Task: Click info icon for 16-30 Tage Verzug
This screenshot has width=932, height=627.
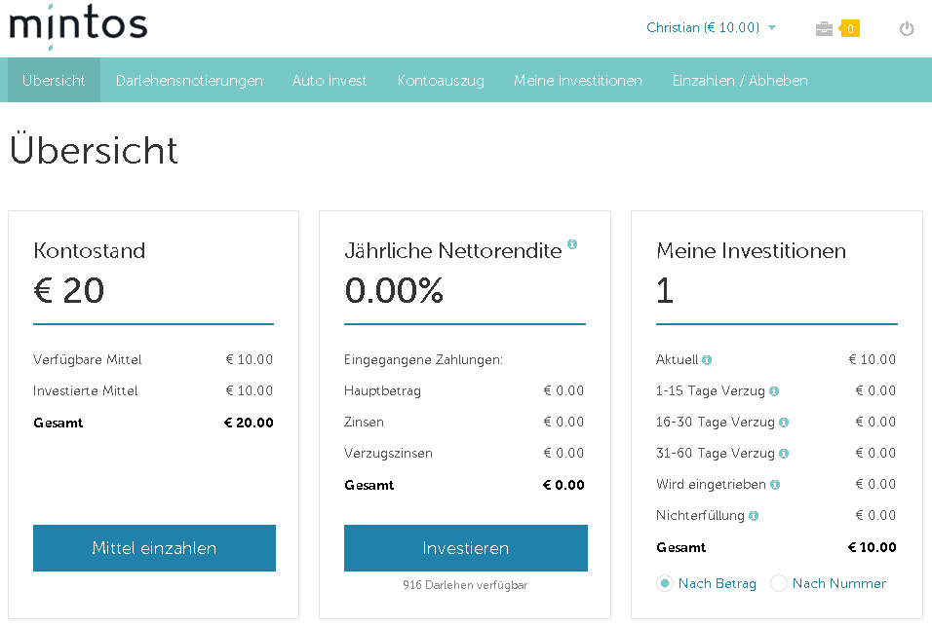Action: pyautogui.click(x=784, y=423)
